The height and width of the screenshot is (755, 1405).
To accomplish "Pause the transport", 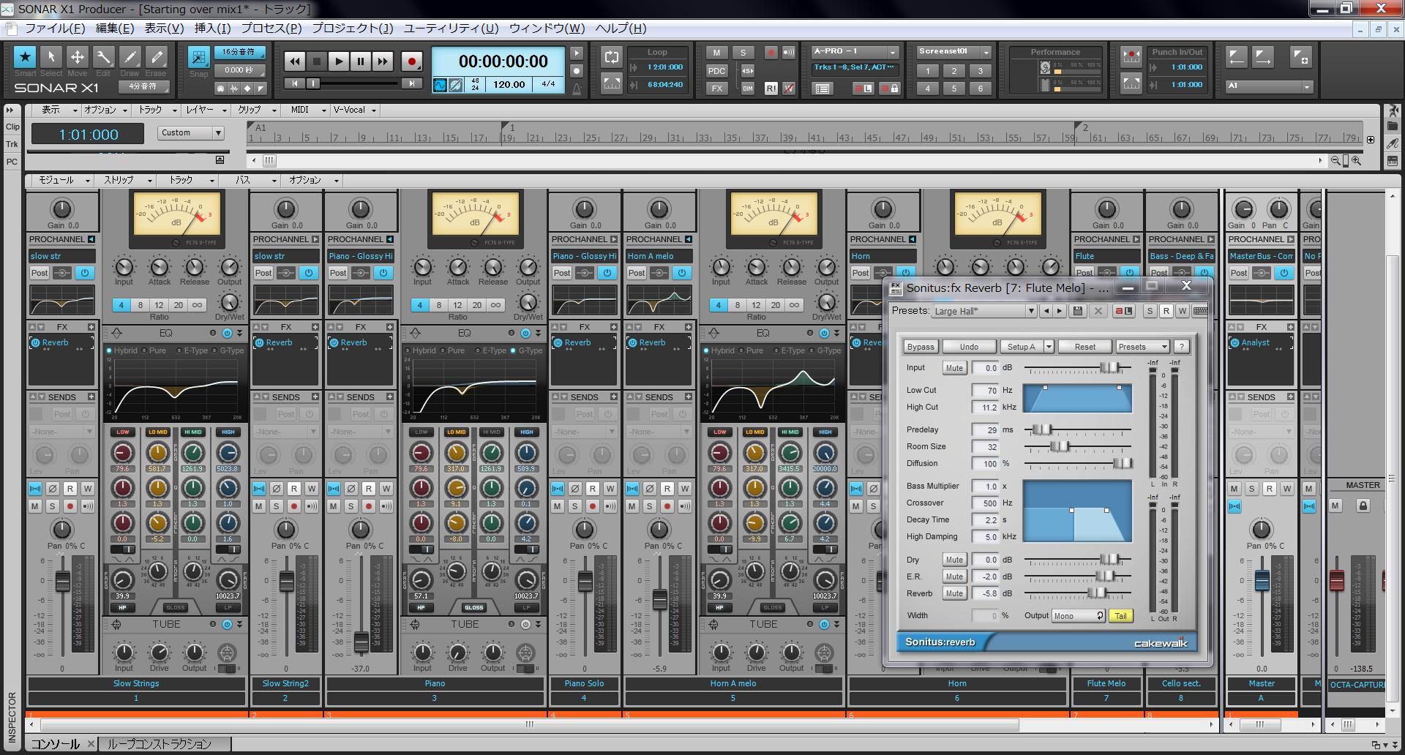I will click(x=361, y=61).
